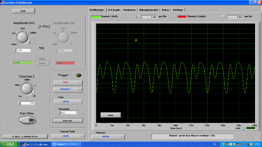Click the Run/Stop oval button
262x147 pixels.
27,120
